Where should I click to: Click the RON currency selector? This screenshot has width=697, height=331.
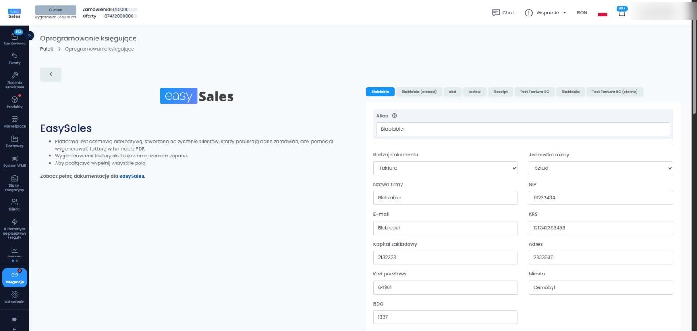[581, 12]
